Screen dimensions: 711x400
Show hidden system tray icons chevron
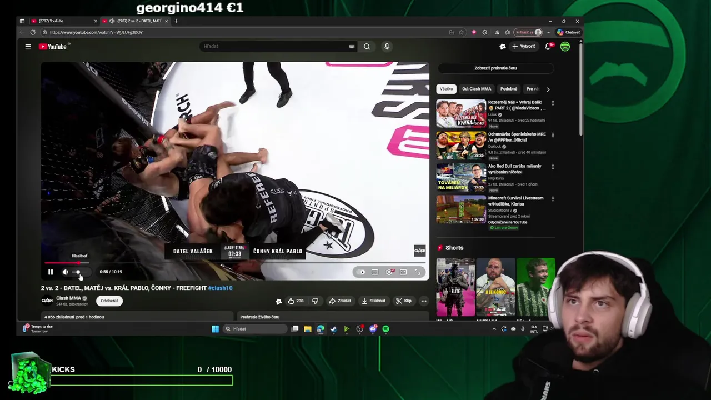pyautogui.click(x=494, y=329)
